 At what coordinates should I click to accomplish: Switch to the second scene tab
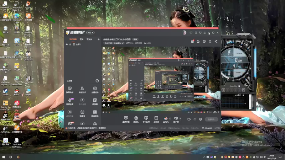82,39
